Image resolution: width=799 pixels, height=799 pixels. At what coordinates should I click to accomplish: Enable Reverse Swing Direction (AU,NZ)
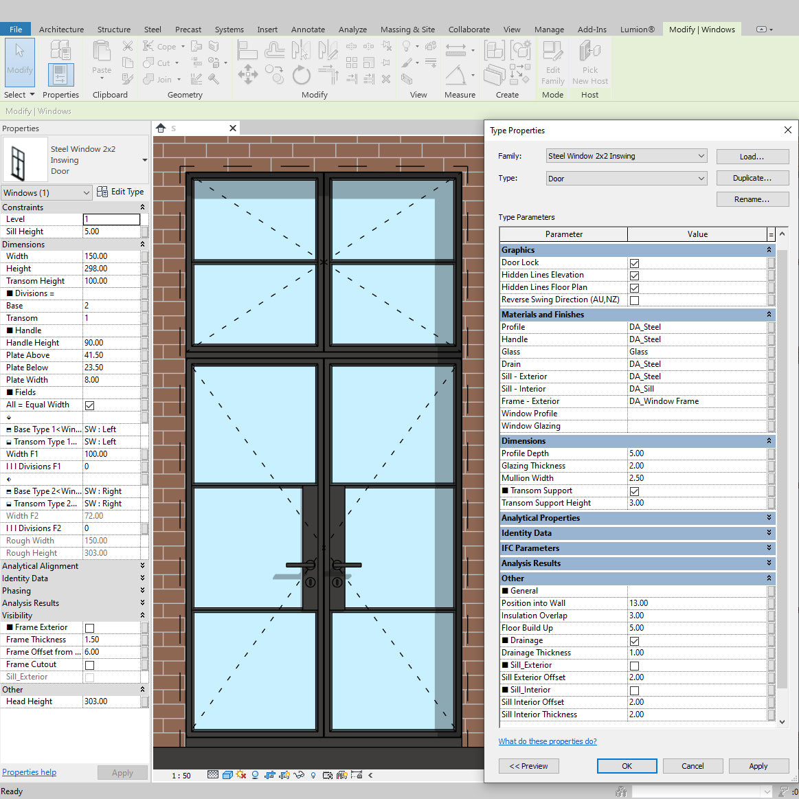635,300
